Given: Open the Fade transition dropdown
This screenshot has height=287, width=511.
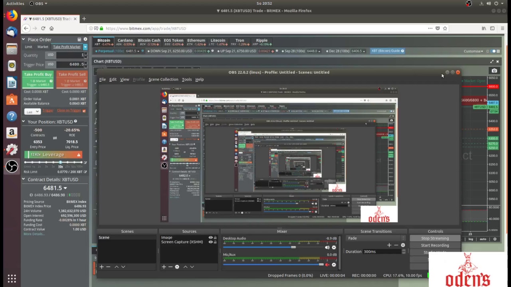Looking at the screenshot, I should (x=375, y=238).
